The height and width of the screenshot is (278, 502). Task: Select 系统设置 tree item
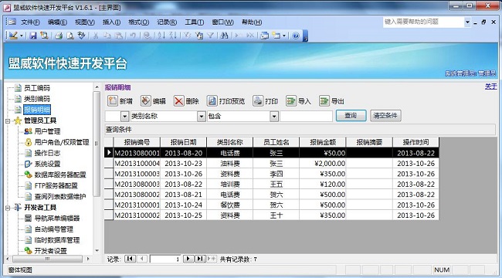(x=47, y=164)
